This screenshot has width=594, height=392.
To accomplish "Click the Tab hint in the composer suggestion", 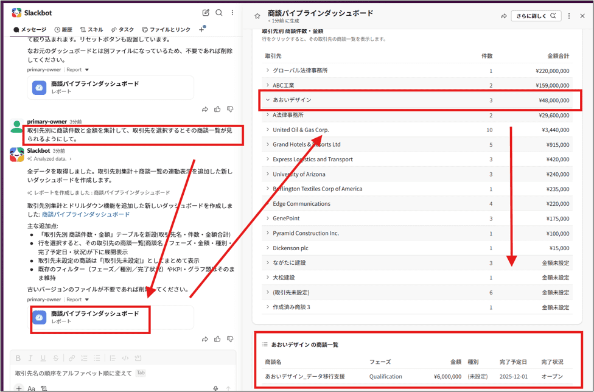I will pos(141,373).
